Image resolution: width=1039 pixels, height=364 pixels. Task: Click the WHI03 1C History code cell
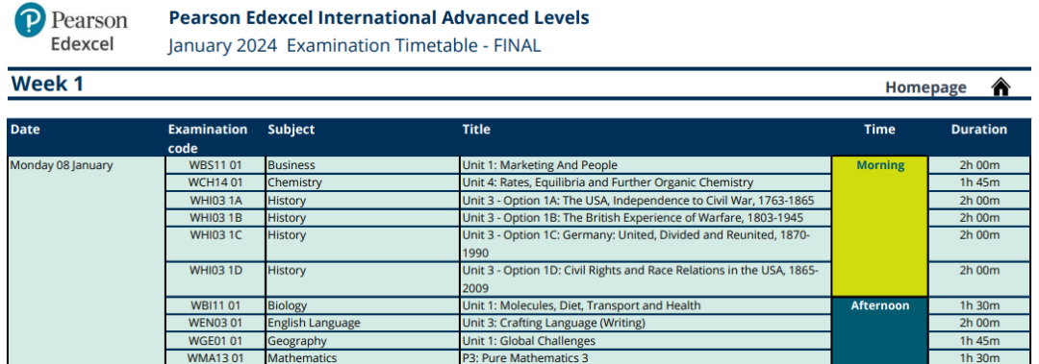click(215, 244)
